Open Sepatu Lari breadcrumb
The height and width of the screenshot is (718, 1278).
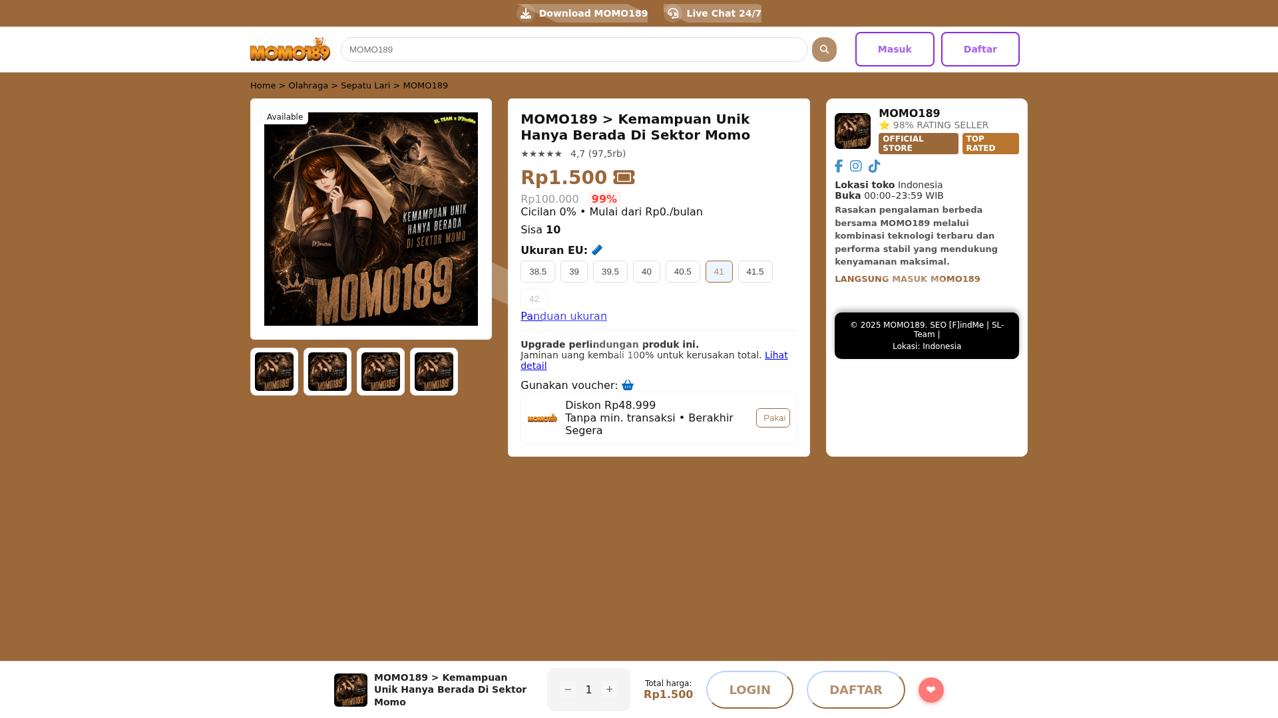[x=365, y=86]
